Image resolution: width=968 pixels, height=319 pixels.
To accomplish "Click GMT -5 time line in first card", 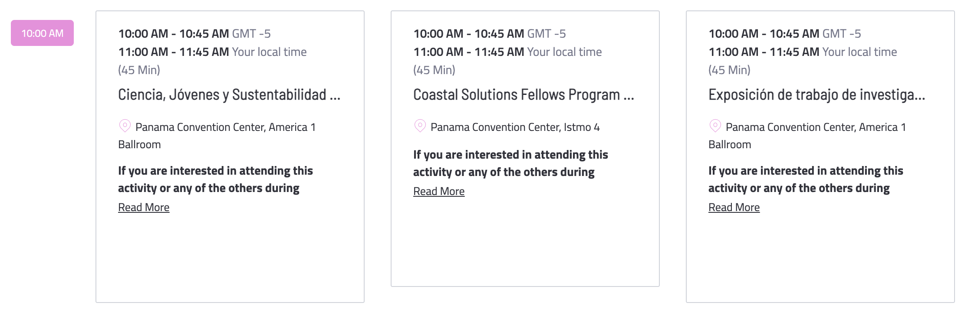I will [194, 33].
